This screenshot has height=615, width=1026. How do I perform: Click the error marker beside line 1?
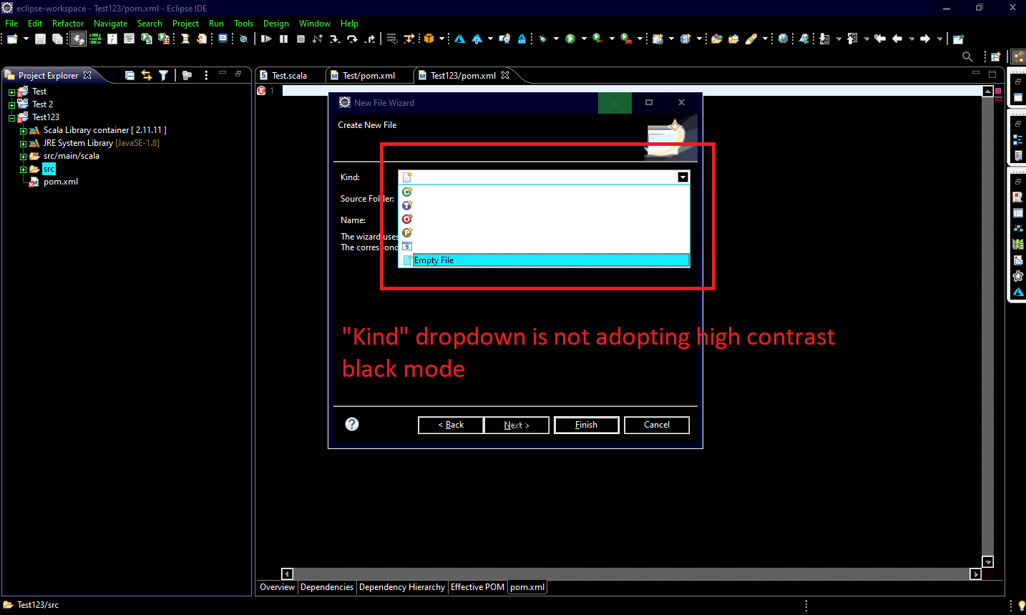click(x=262, y=91)
